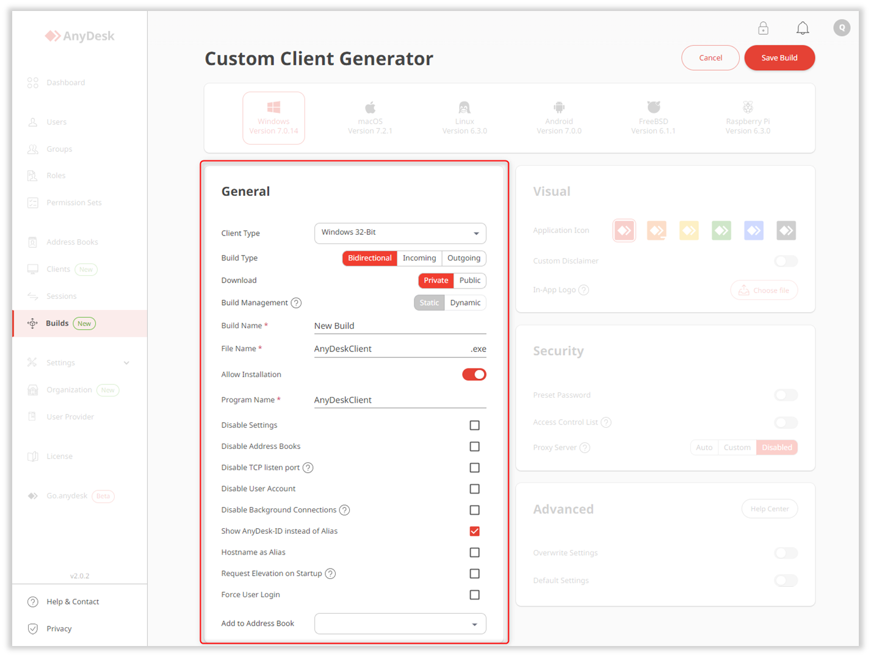Select the blue application icon swatch
The height and width of the screenshot is (657, 871).
754,231
